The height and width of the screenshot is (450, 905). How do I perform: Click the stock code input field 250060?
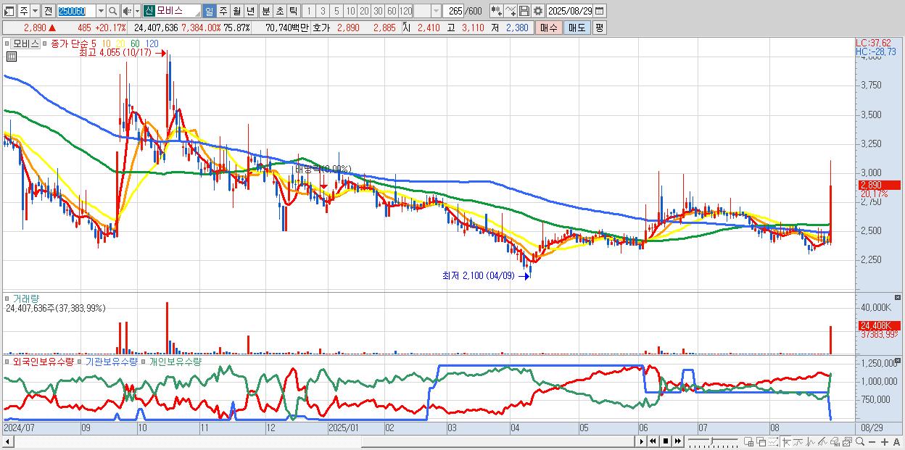76,11
